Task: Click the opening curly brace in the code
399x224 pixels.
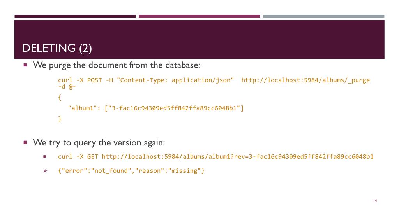Action: [60, 98]
